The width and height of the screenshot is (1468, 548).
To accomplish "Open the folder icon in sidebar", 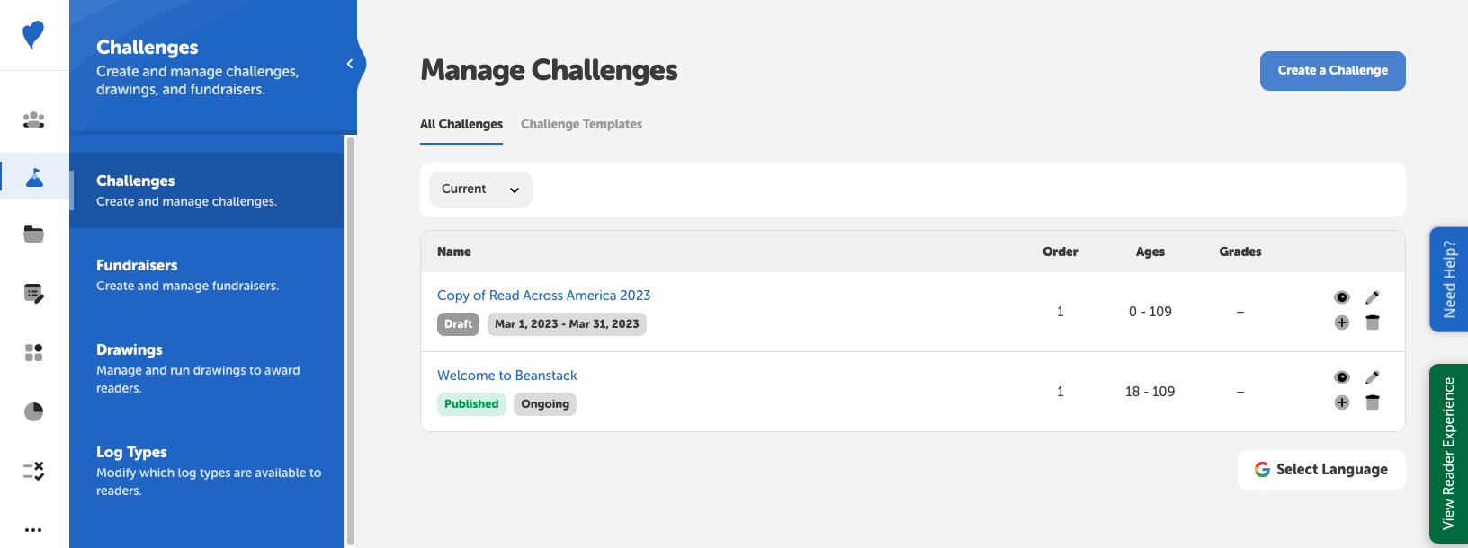I will (x=33, y=234).
